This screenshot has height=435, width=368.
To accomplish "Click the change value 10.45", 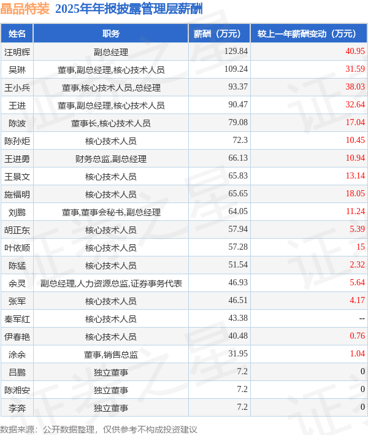I will 355,140.
